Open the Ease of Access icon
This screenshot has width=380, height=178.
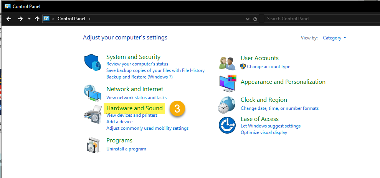(x=227, y=125)
